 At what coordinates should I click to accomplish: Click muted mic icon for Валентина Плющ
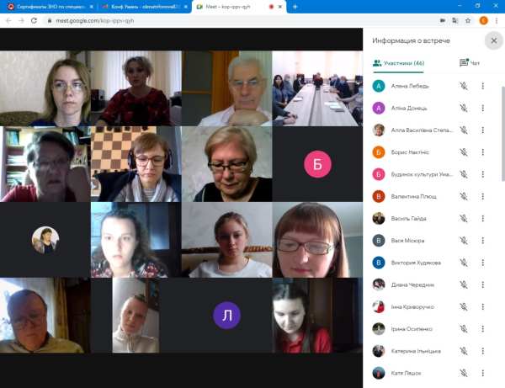pyautogui.click(x=463, y=196)
